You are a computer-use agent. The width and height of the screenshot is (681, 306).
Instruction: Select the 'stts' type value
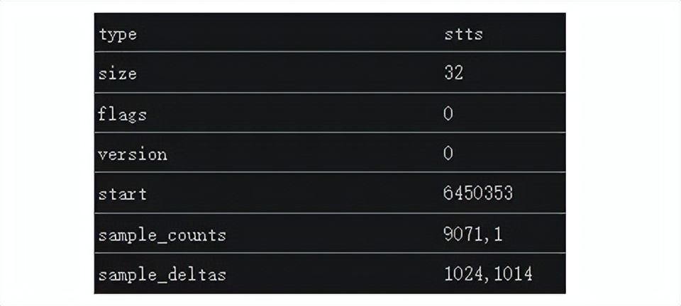click(x=463, y=33)
